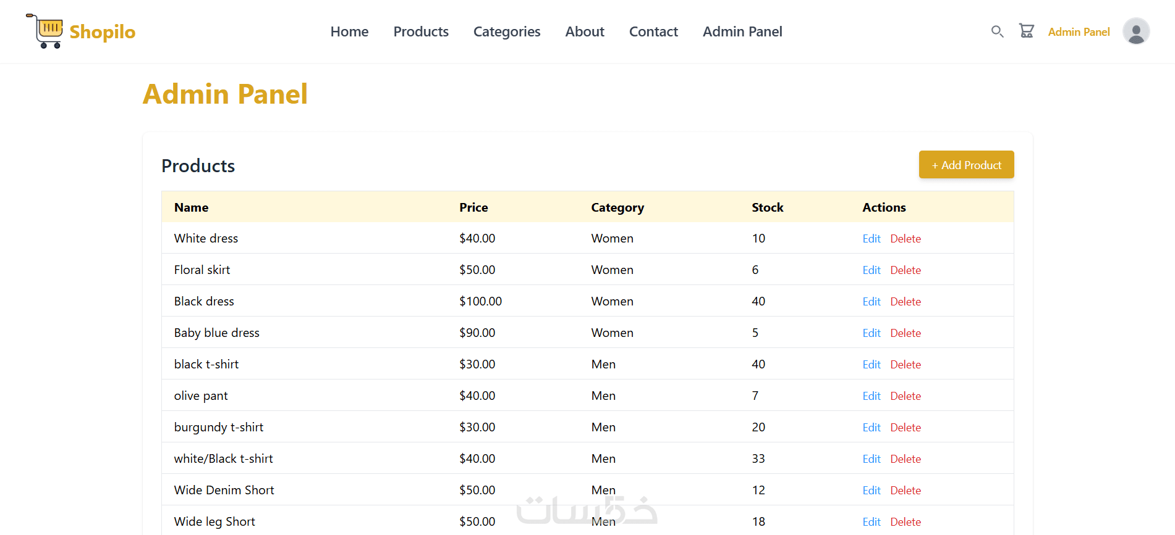Delete the Baby blue dress row
The height and width of the screenshot is (535, 1175).
click(x=906, y=333)
